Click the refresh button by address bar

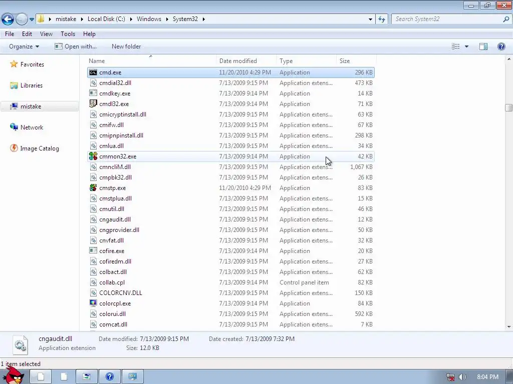tap(381, 19)
